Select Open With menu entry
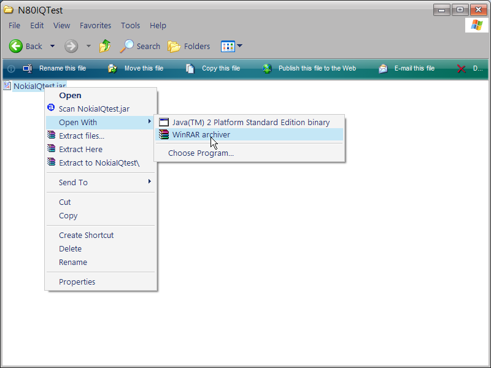491x368 pixels. pos(78,122)
